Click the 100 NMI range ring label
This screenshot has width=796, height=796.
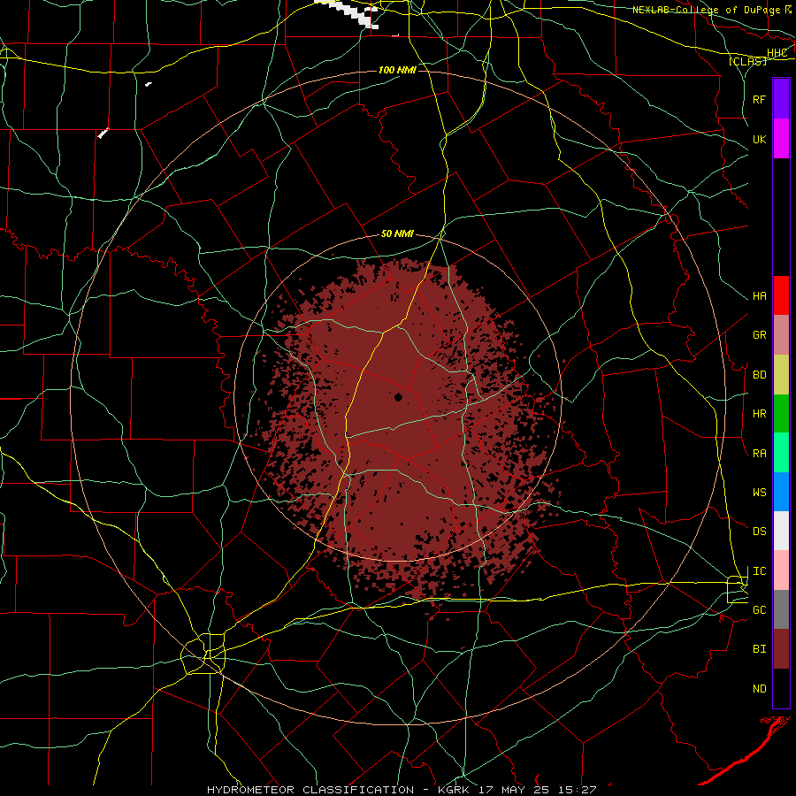(x=397, y=70)
